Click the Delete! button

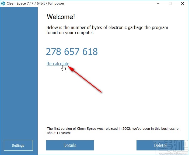pyautogui.click(x=160, y=145)
